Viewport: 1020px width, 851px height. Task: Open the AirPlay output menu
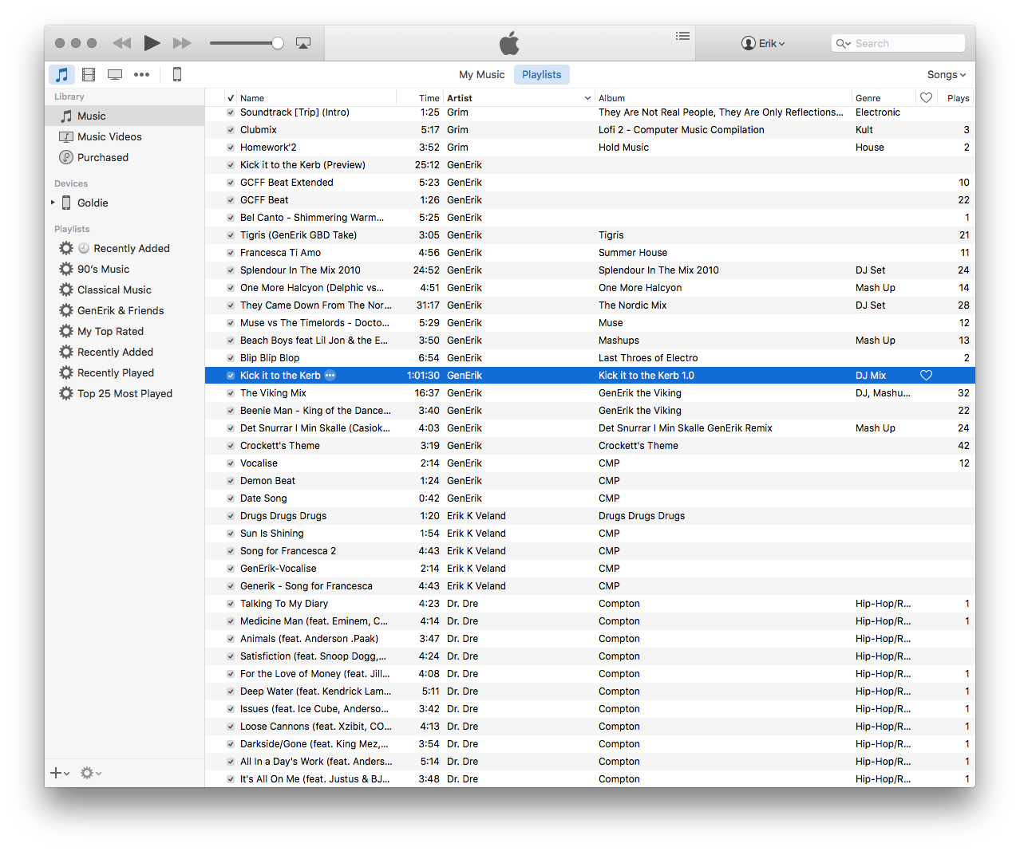303,43
